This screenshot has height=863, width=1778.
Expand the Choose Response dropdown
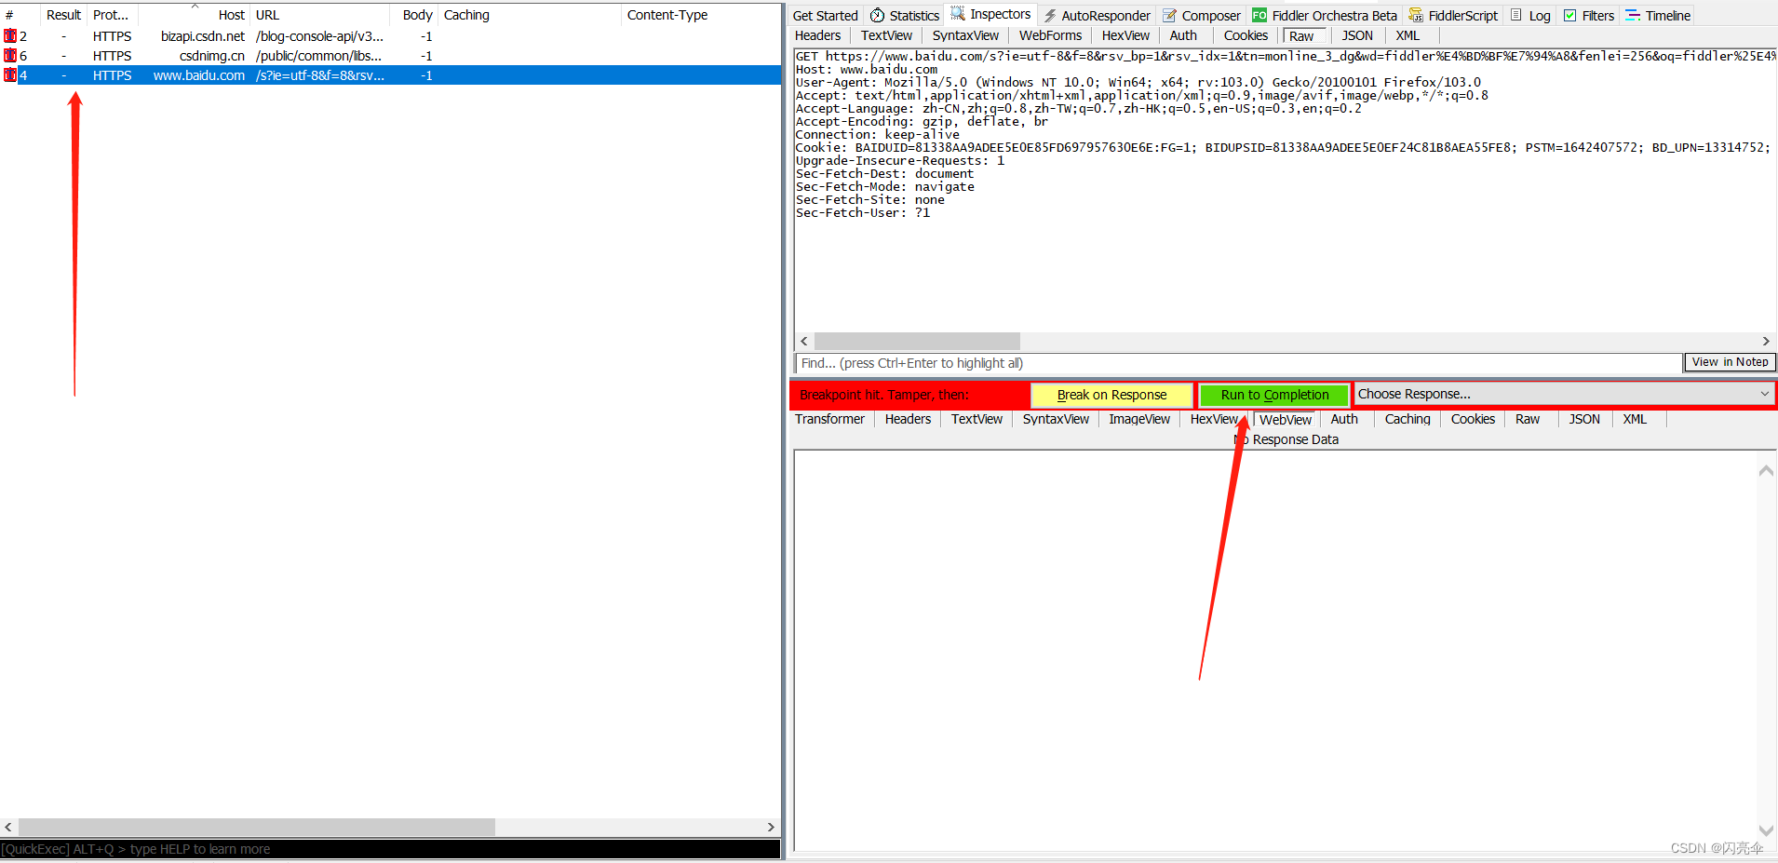tap(1763, 395)
